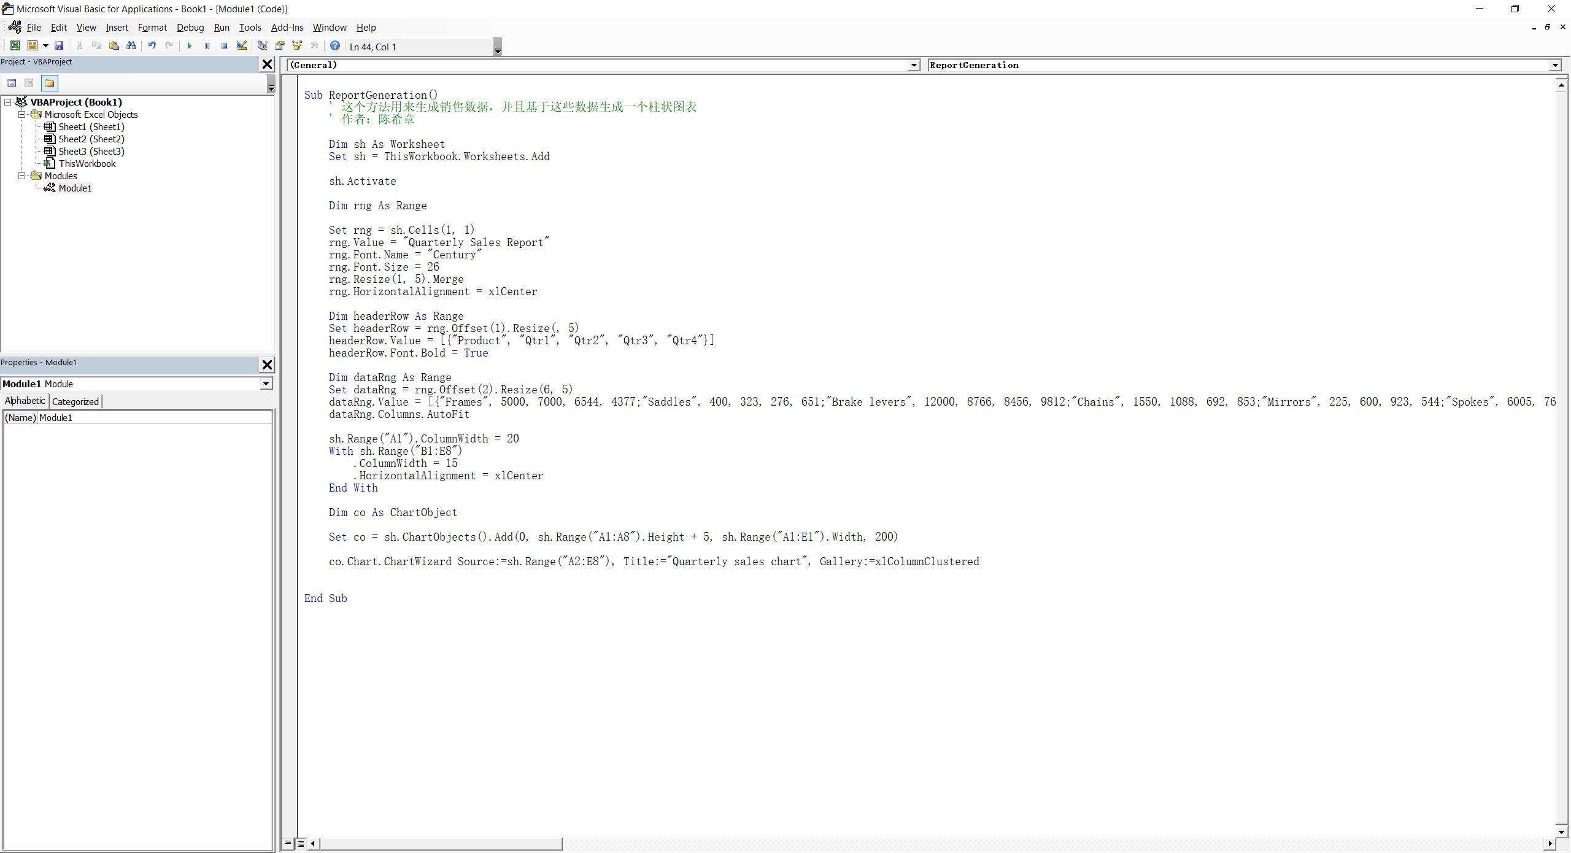Open the Help question mark icon
The image size is (1571, 853).
335,45
